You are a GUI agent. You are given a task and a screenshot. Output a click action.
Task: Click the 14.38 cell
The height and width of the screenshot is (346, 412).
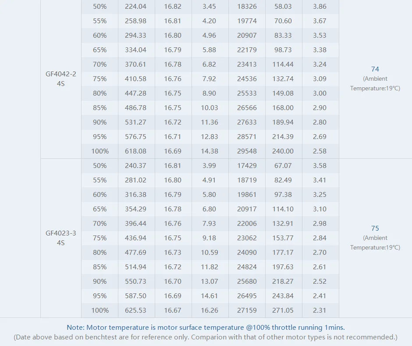(210, 151)
